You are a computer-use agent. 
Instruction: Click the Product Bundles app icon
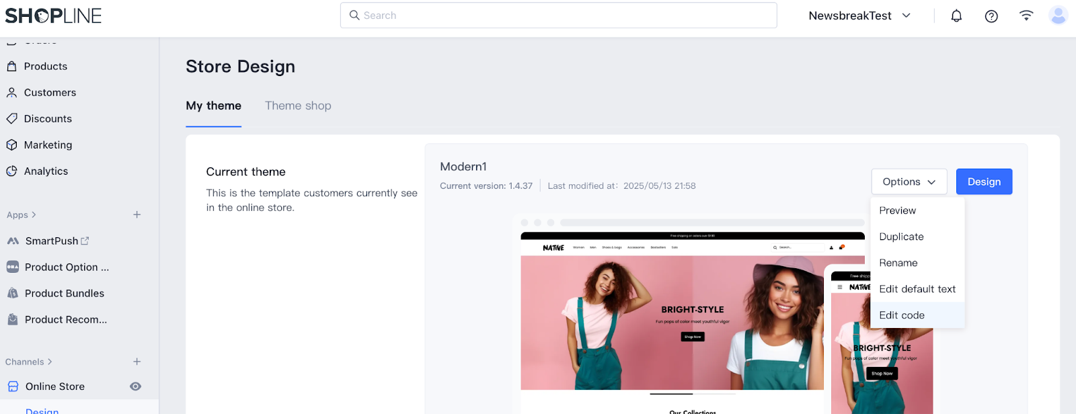pos(13,293)
